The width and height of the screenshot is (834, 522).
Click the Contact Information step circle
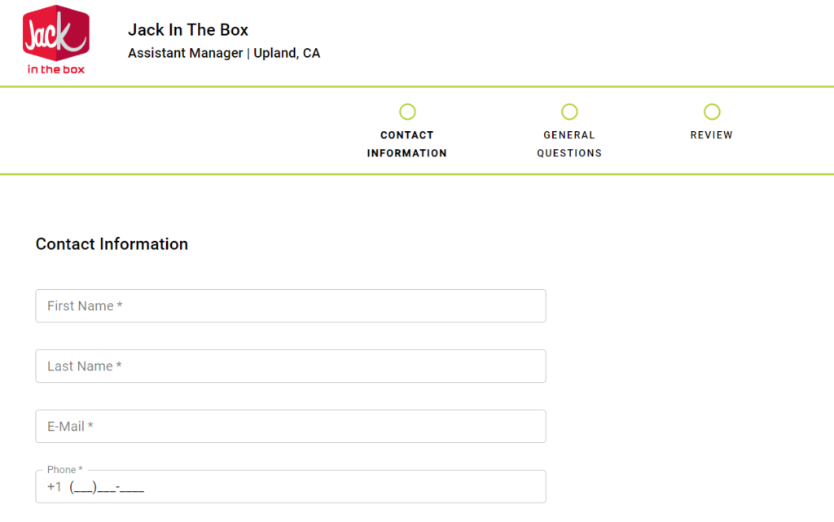pos(407,112)
